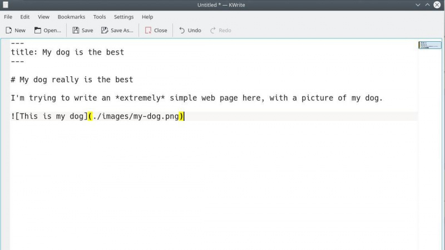Click the image path './images/my-dog.png'
Screen dimensions: 445x250
tap(136, 116)
